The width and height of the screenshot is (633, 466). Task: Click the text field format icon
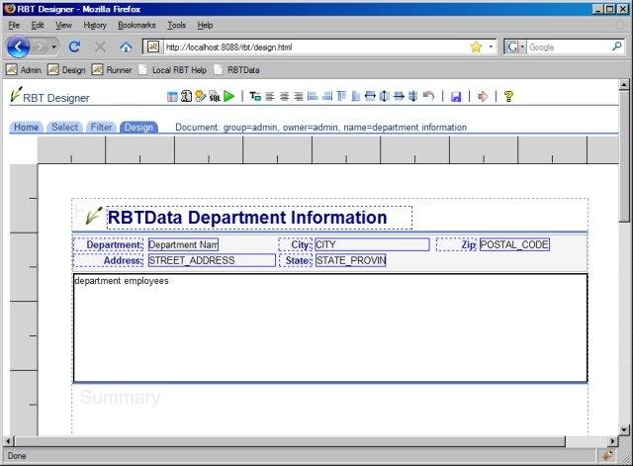[x=255, y=96]
